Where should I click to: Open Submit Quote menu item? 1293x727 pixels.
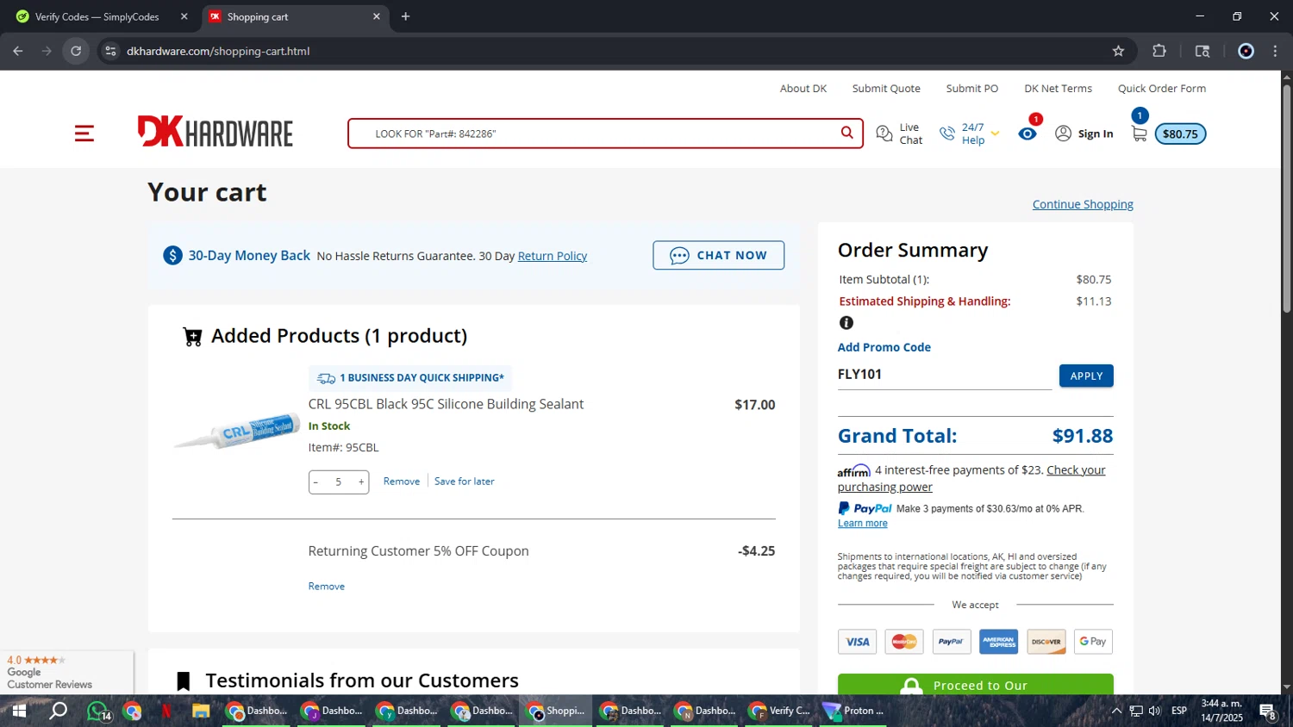pos(886,89)
